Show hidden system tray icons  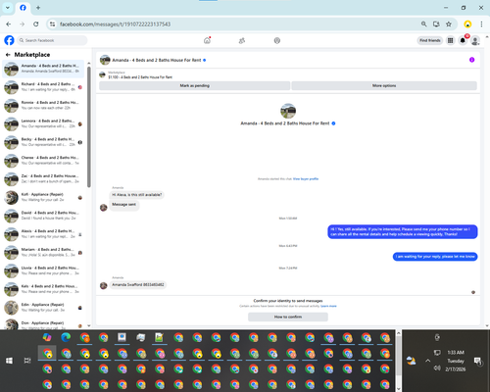427,361
